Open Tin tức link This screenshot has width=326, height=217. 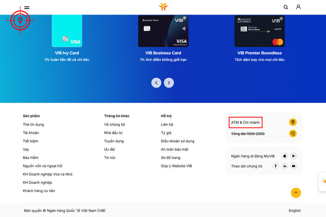pos(110,158)
